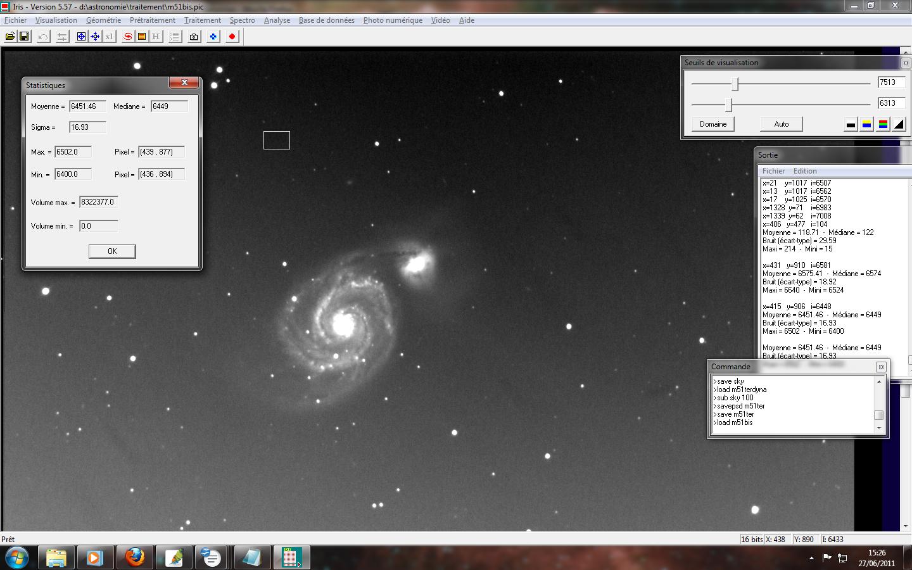912x570 pixels.
Task: Click the red circular arrow toolbar icon
Action: click(128, 37)
